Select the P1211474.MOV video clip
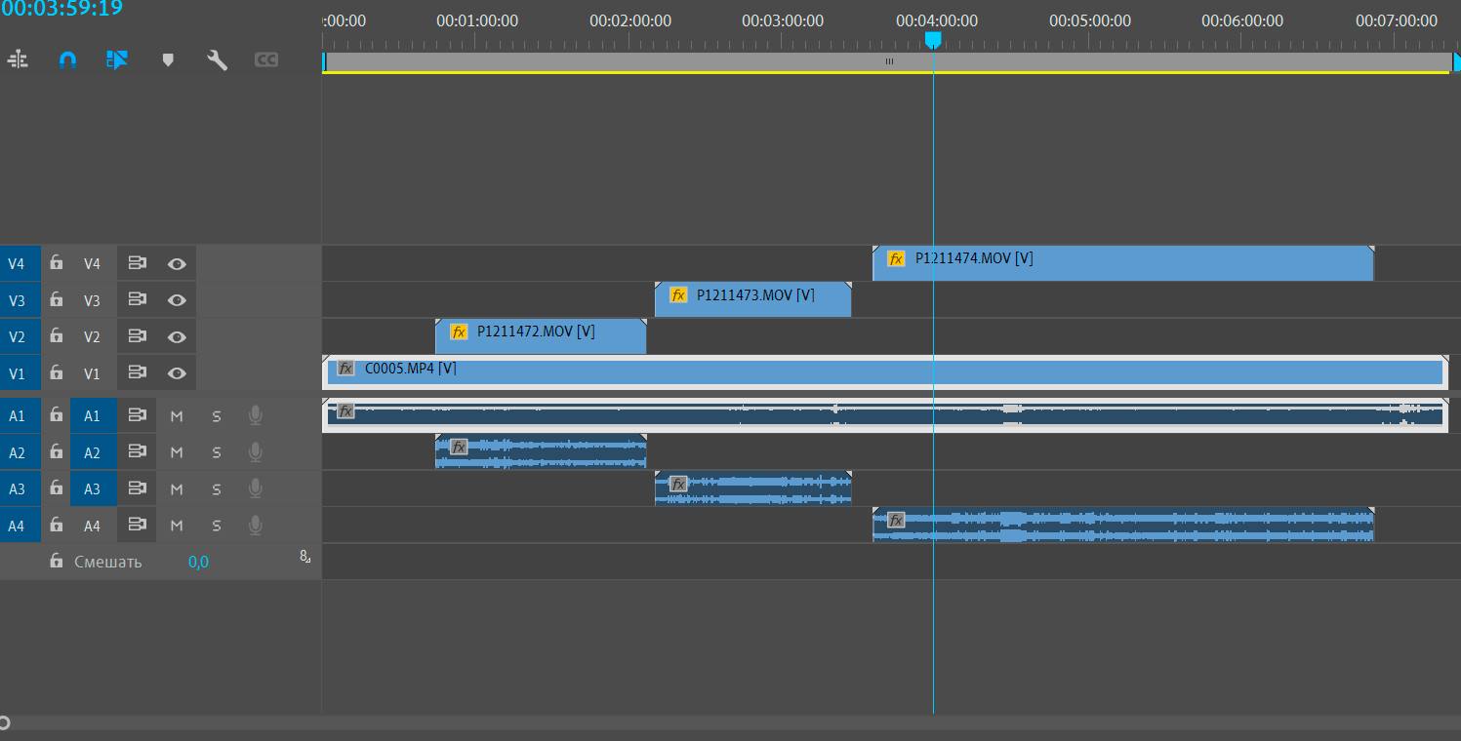The width and height of the screenshot is (1461, 741). [1122, 263]
